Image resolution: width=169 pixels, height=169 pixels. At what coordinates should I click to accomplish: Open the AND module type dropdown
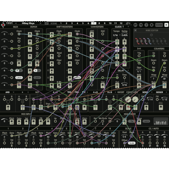coord(14,93)
